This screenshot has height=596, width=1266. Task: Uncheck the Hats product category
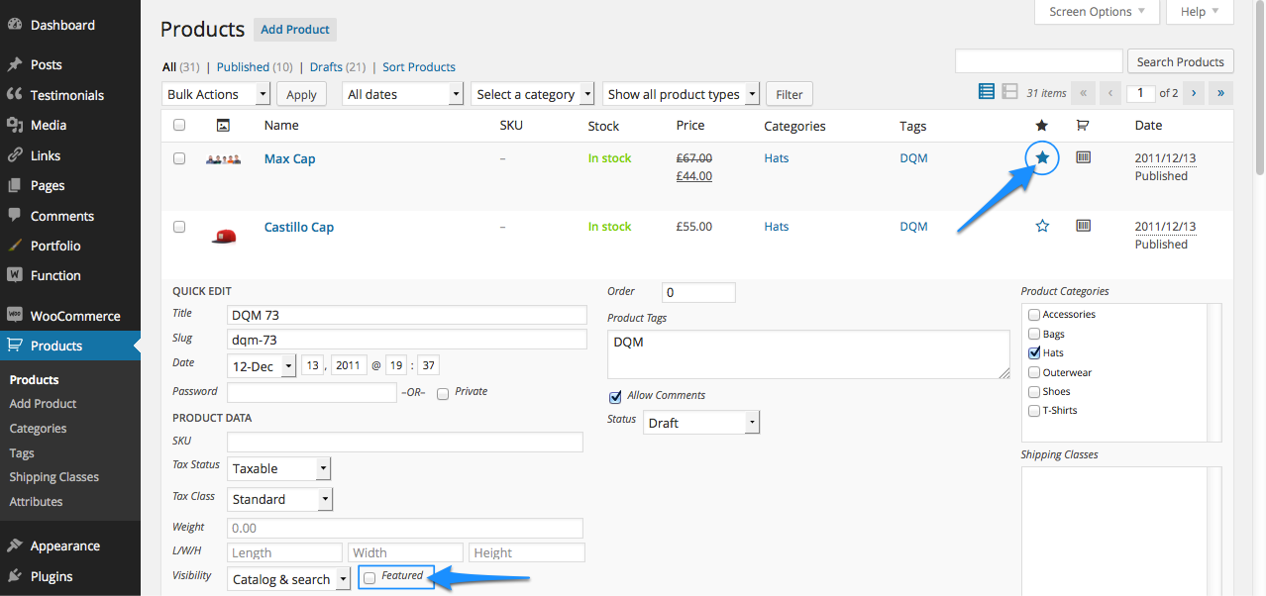pos(1034,353)
